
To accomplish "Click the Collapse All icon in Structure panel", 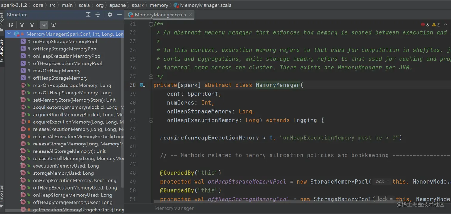I will pos(98,15).
